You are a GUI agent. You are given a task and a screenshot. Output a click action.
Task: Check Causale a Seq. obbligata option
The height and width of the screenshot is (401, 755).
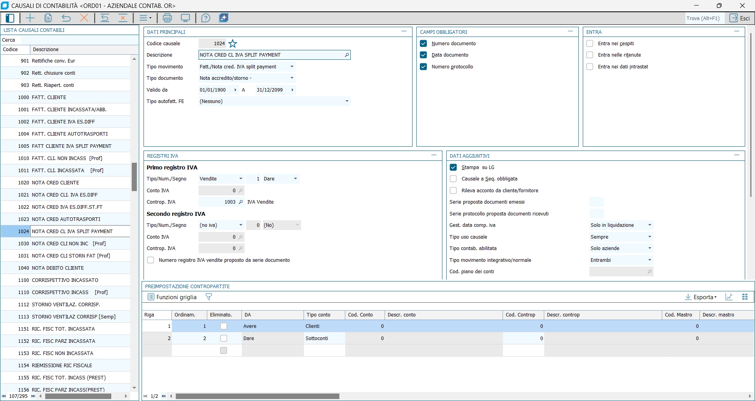coord(453,179)
